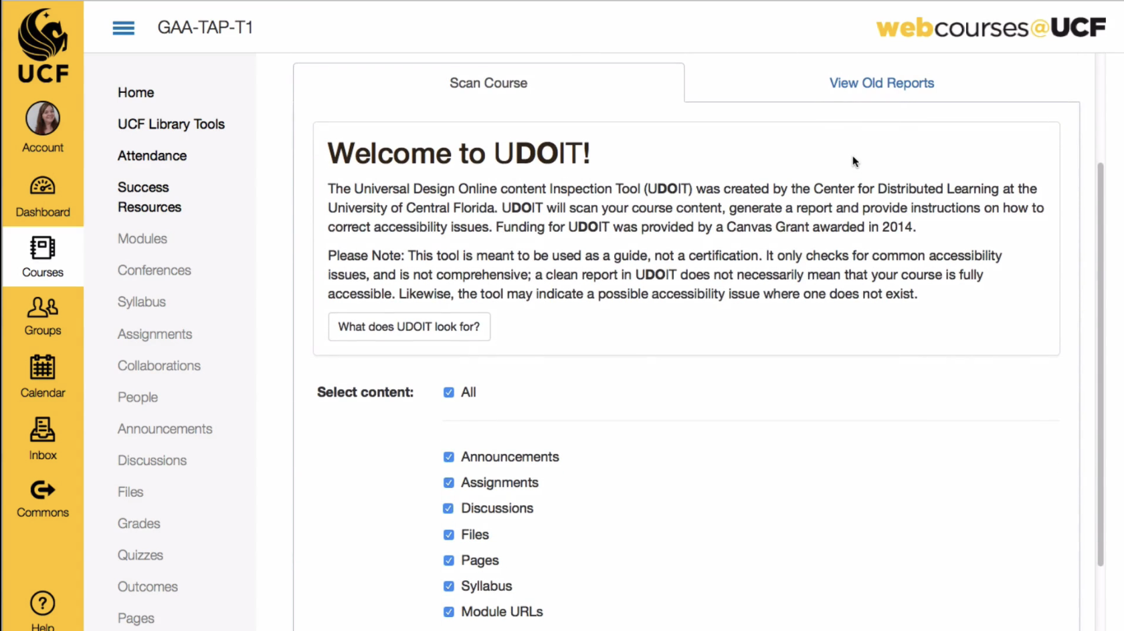Uncheck the Syllabus checkbox
Screen dimensions: 1124x631
tap(448, 586)
